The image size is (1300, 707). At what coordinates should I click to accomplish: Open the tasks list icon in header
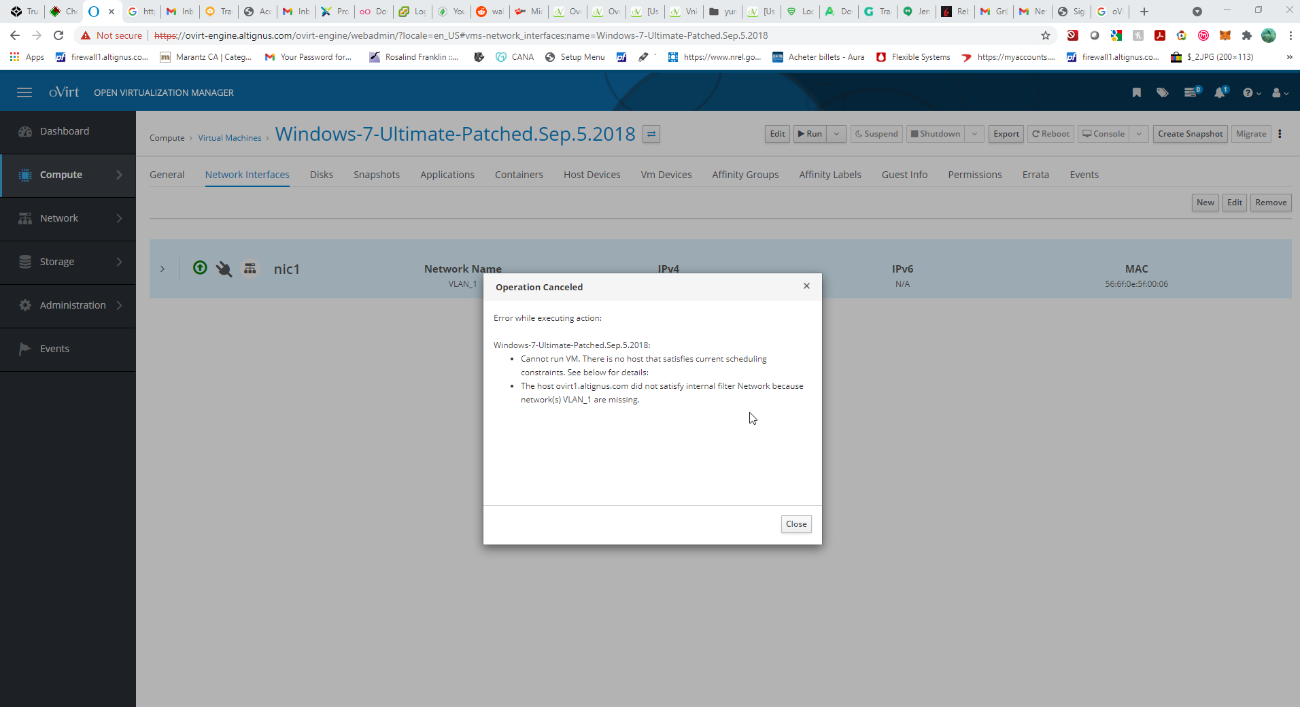1191,92
